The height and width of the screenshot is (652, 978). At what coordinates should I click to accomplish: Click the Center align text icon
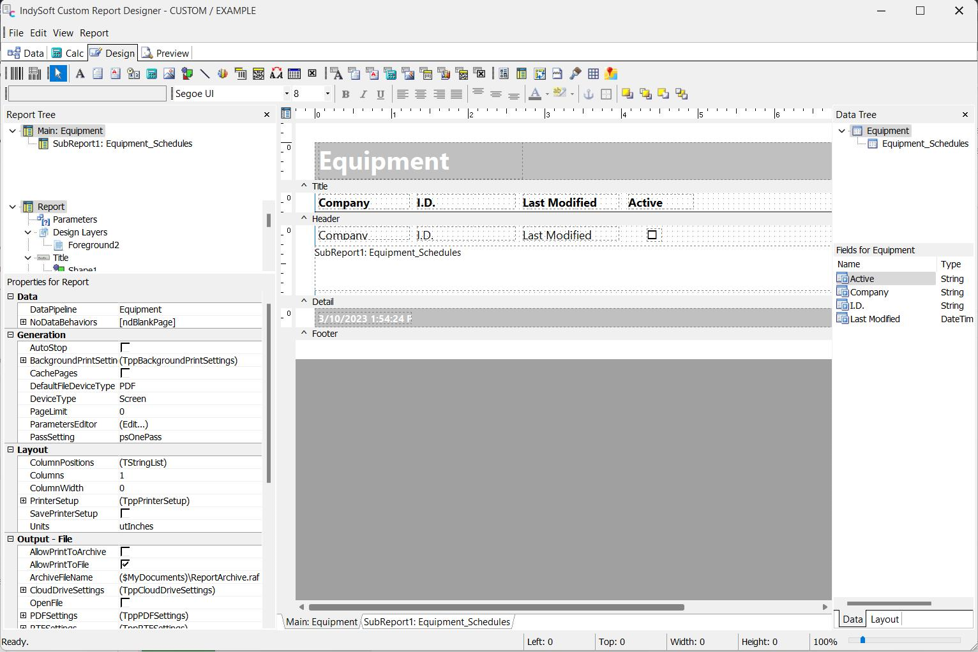click(421, 94)
